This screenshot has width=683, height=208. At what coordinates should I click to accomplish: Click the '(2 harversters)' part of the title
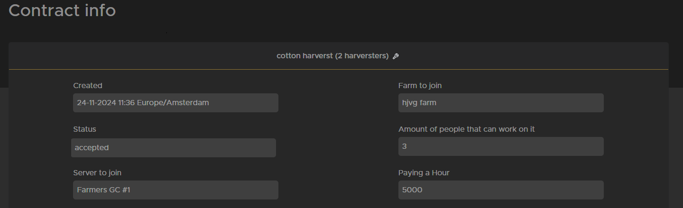coord(361,56)
